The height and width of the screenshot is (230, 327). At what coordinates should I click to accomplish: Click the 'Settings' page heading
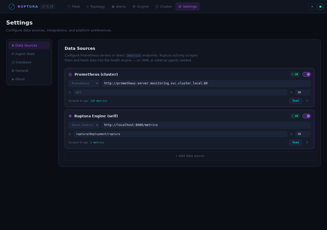tap(19, 22)
